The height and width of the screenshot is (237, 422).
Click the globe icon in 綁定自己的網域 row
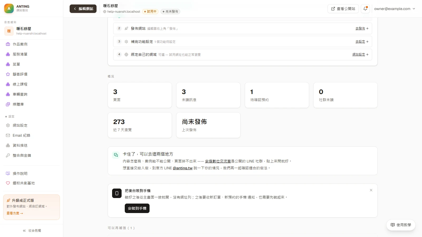tap(126, 55)
